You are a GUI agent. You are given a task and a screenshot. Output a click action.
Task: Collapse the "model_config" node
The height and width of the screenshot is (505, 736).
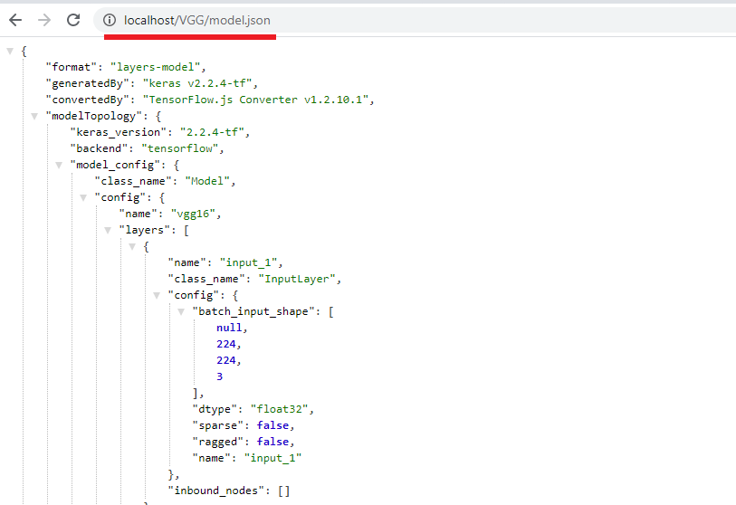tap(59, 166)
